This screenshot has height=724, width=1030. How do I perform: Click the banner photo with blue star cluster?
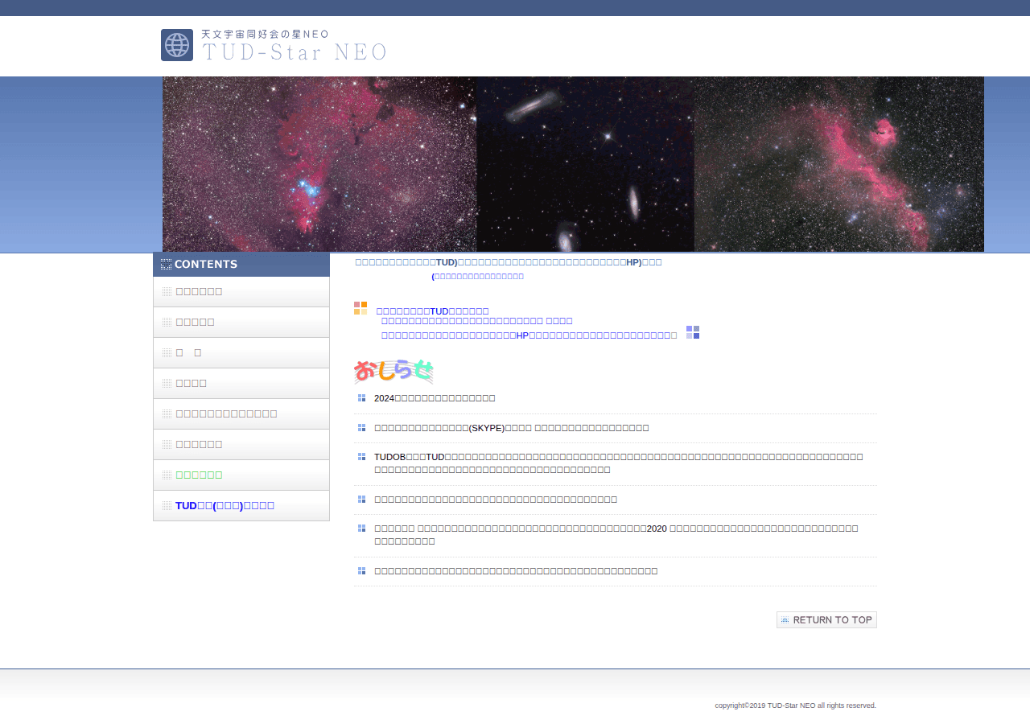(319, 164)
